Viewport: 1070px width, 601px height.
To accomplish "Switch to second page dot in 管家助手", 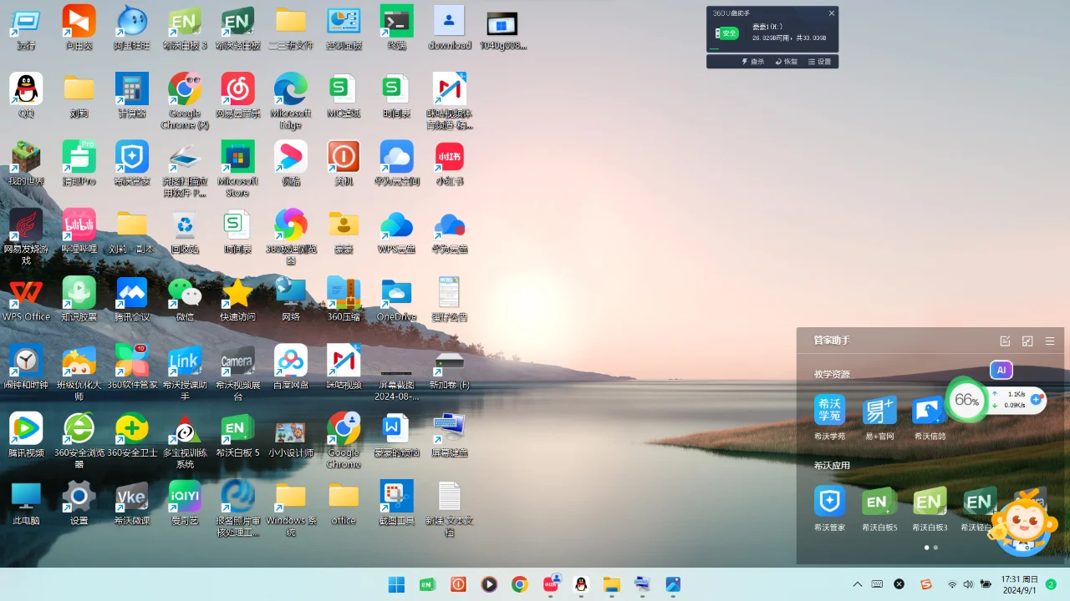I will (x=935, y=548).
